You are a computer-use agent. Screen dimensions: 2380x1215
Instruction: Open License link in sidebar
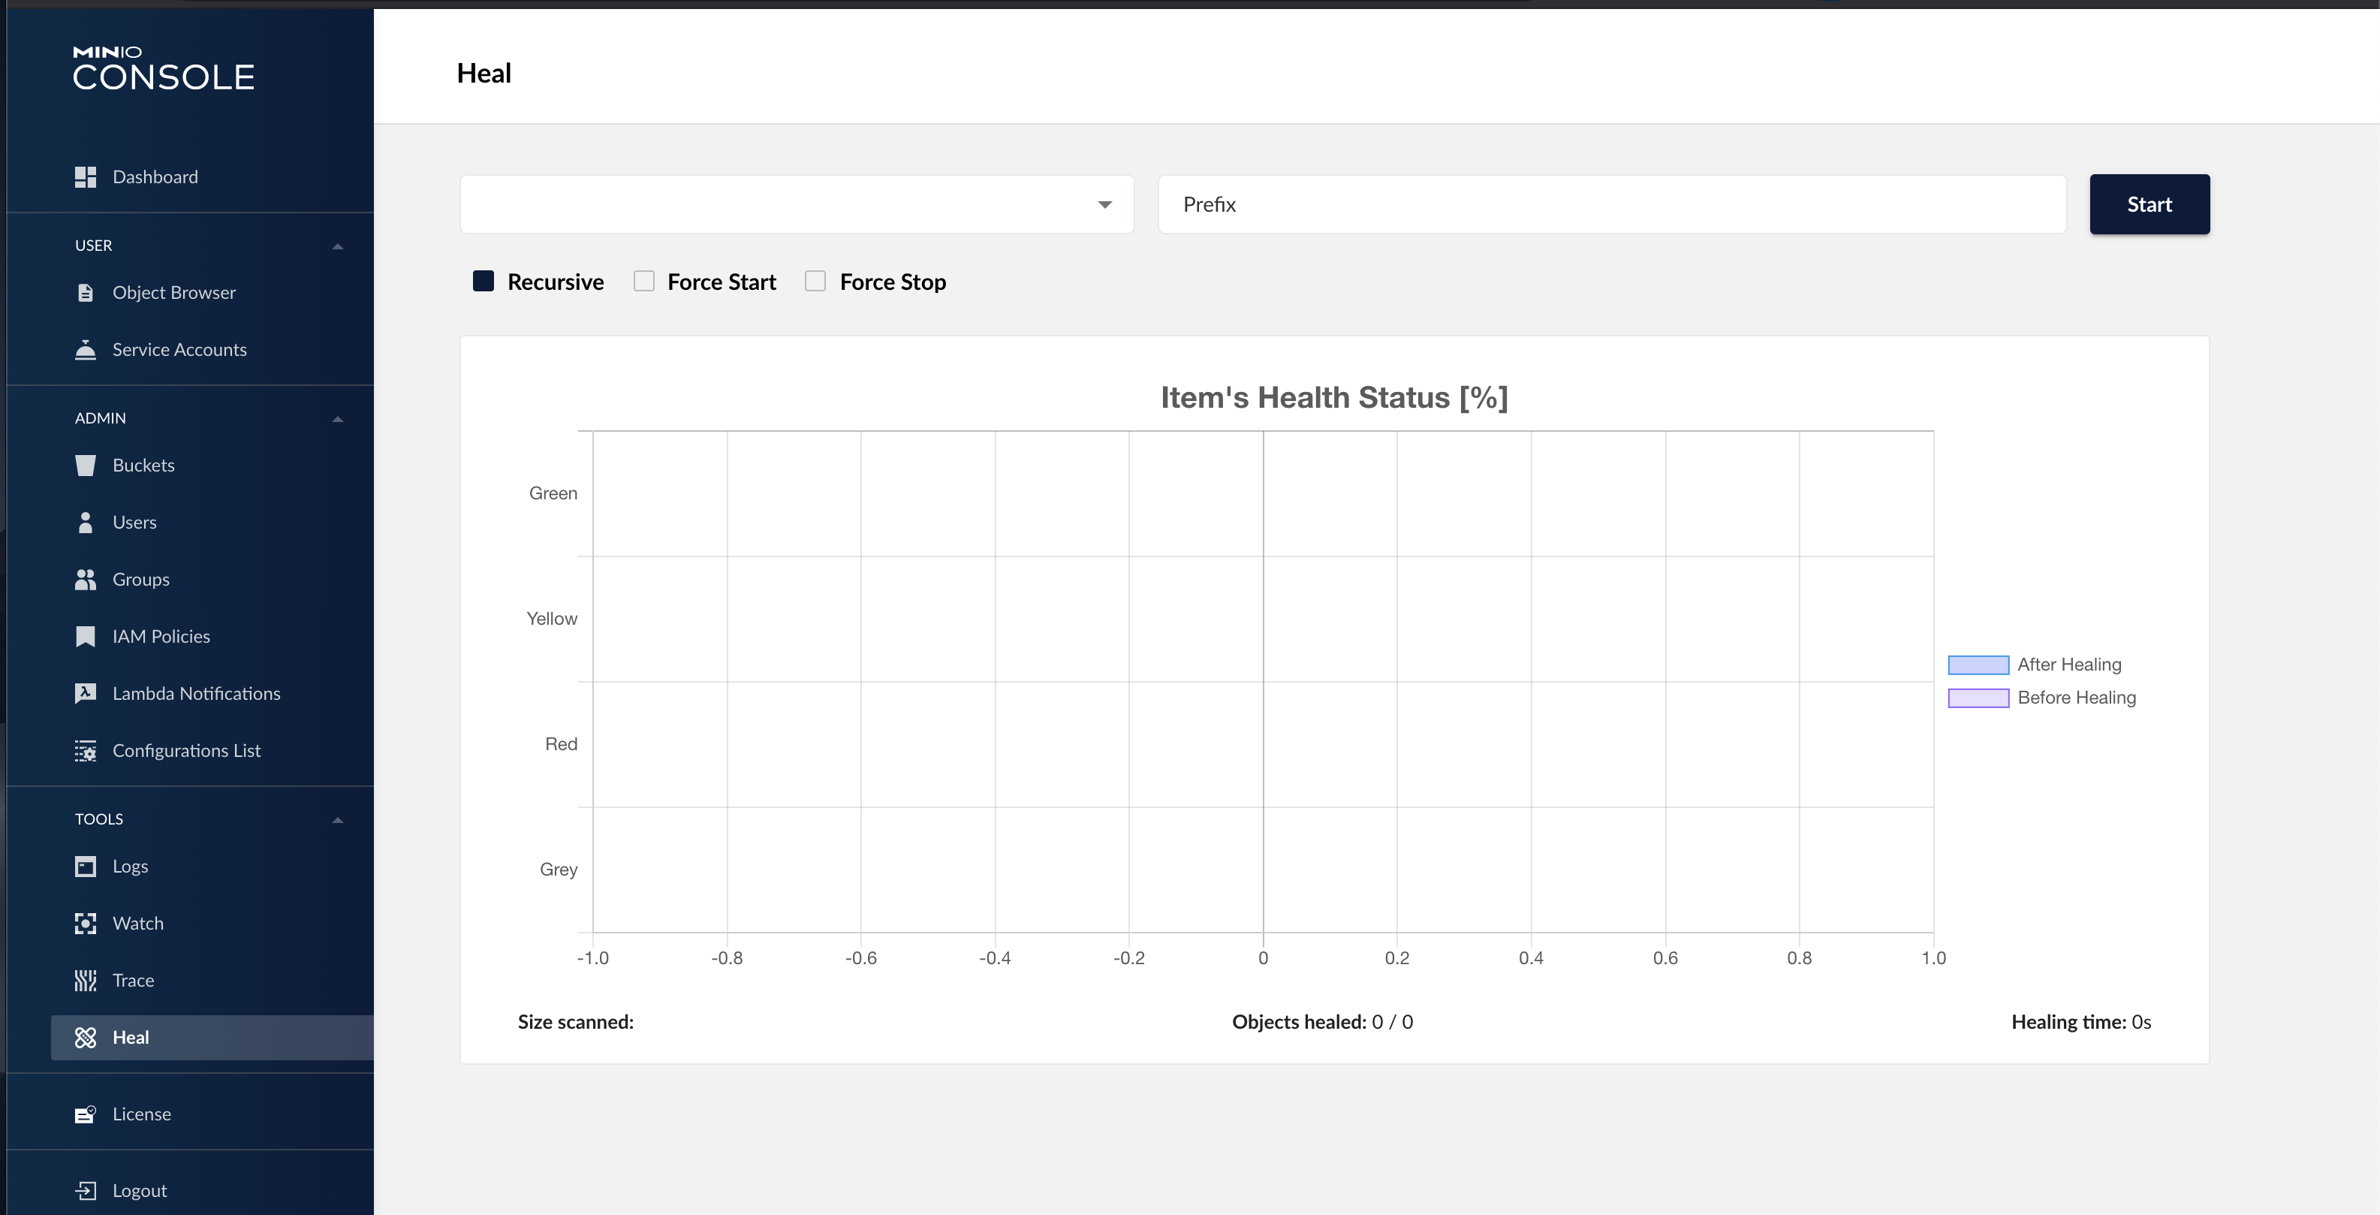pyautogui.click(x=141, y=1114)
